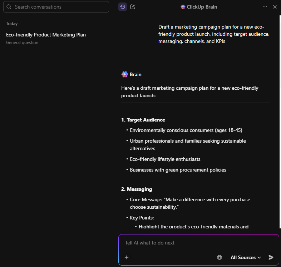Open the Eco-friendly Product Marketing Plan conversation

click(x=46, y=35)
